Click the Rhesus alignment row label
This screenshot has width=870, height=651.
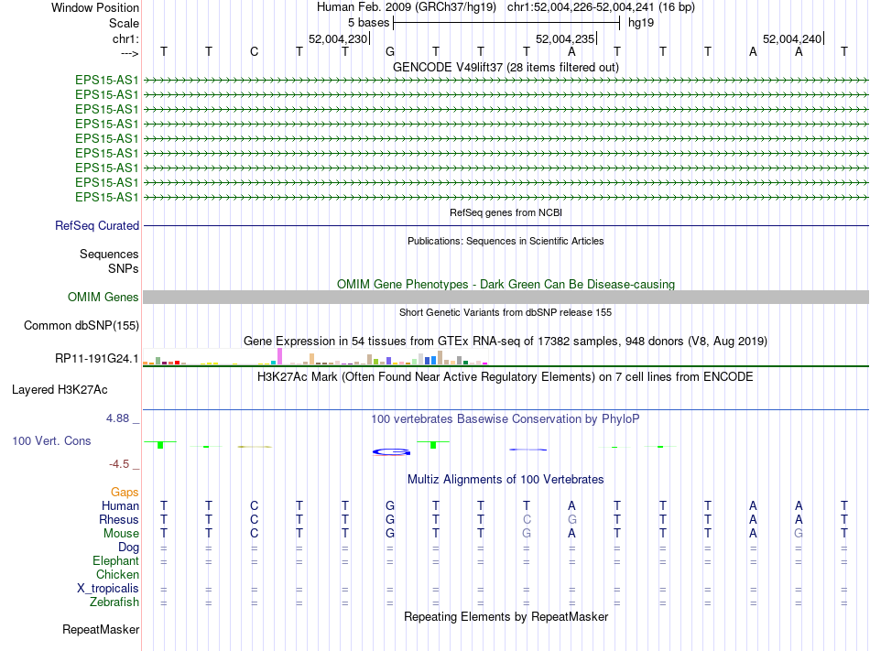pyautogui.click(x=119, y=519)
